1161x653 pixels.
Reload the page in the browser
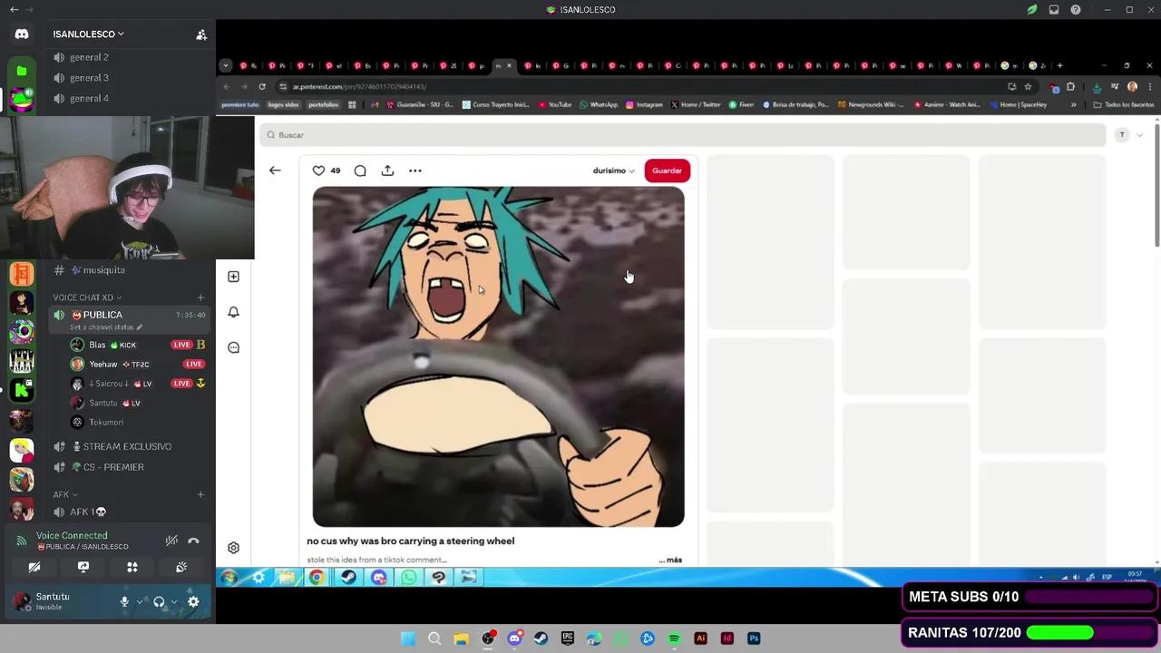tap(262, 86)
